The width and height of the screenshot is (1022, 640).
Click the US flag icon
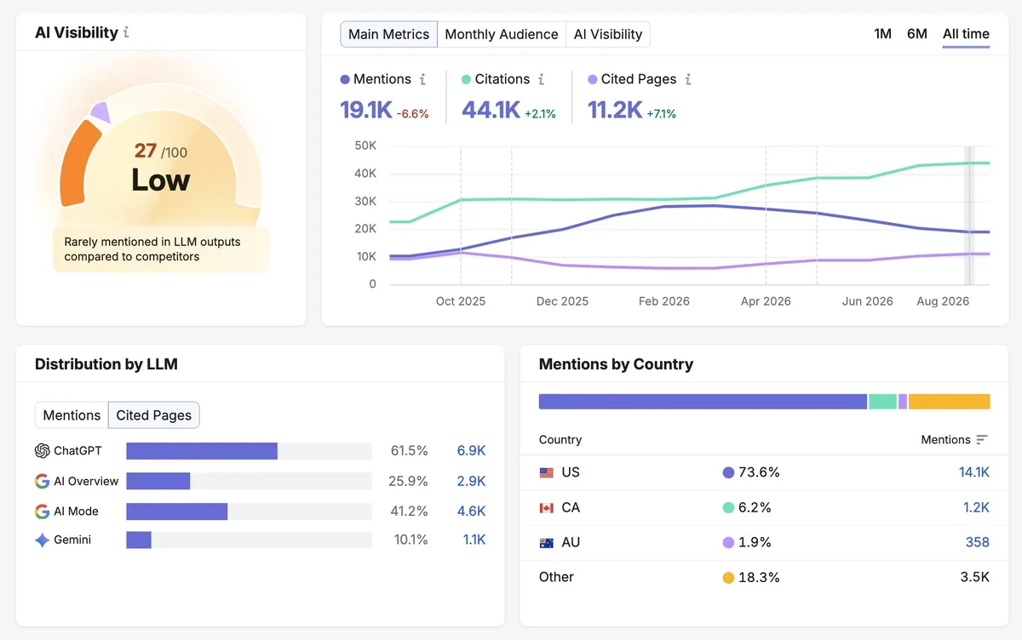[x=547, y=472]
